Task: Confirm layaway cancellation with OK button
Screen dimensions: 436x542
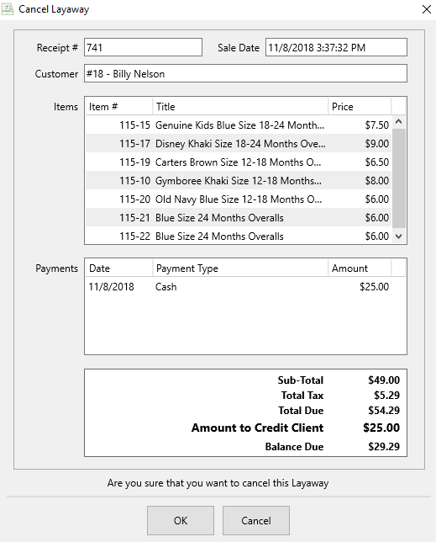Action: (181, 521)
